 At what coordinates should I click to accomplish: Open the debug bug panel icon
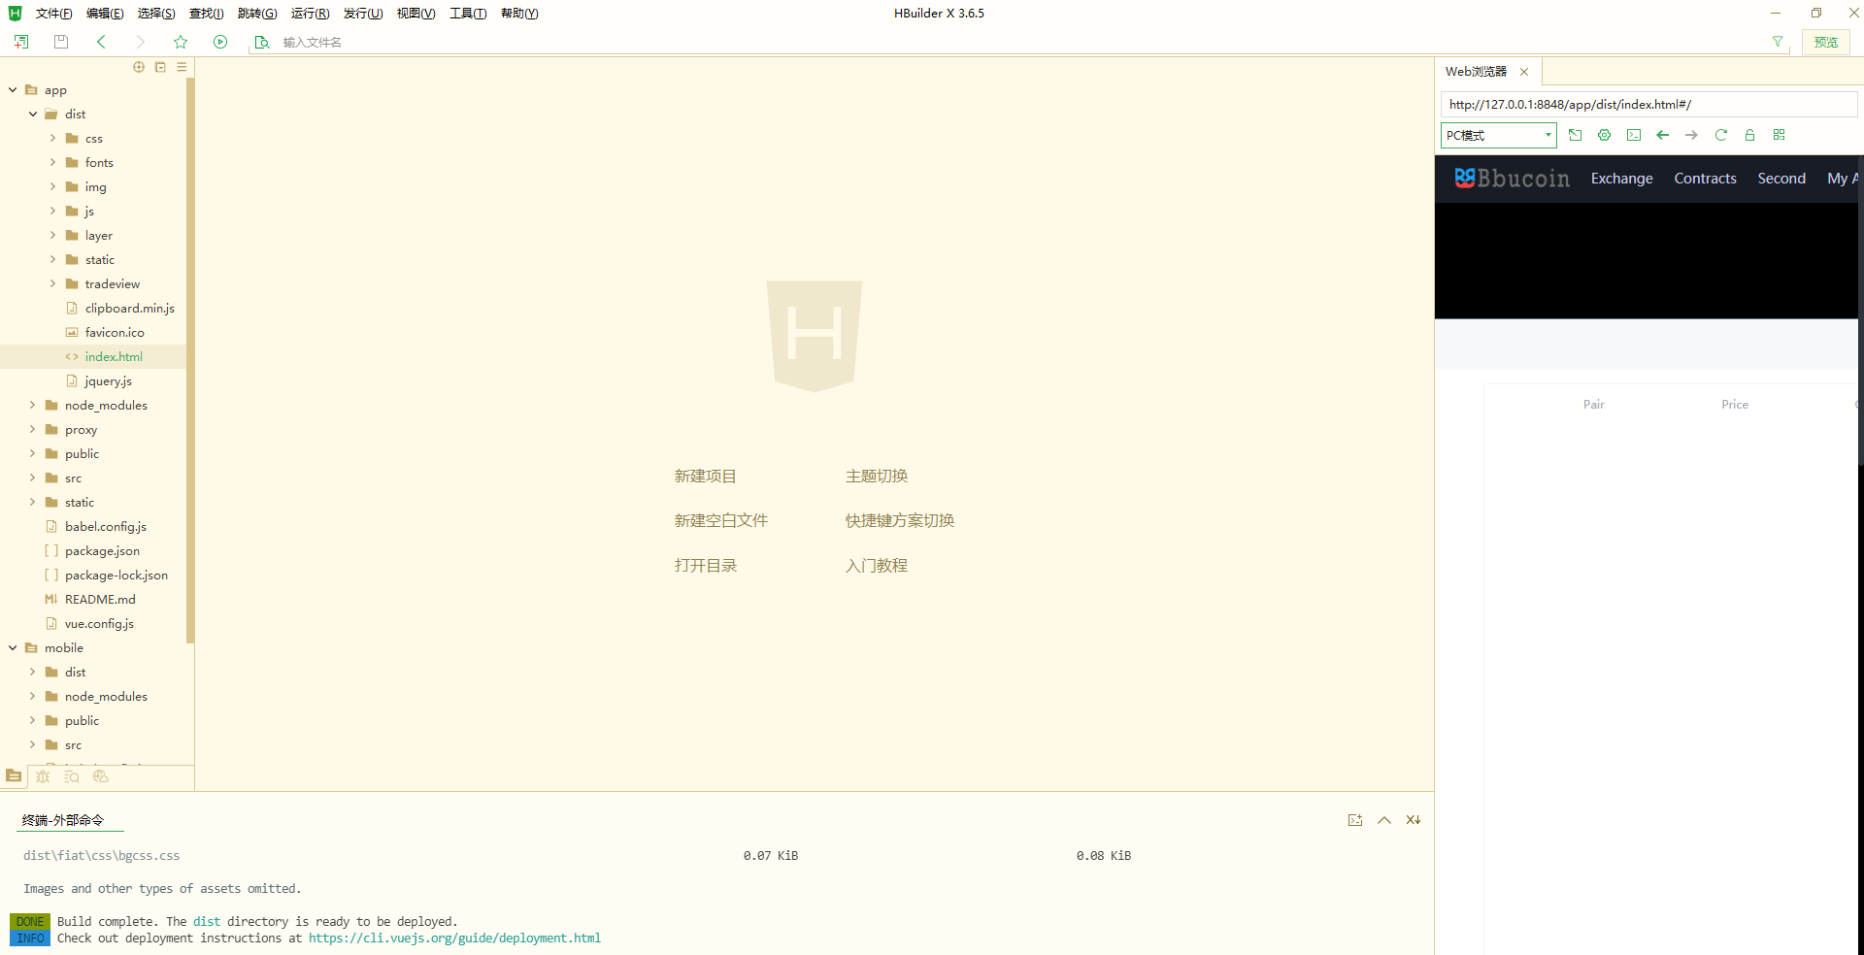coord(43,776)
